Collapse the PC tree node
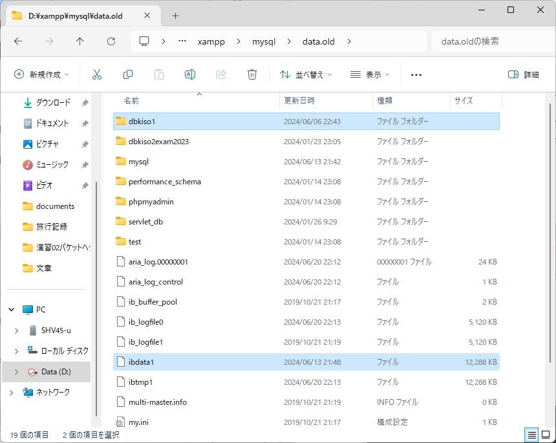Viewport: 556px width, 443px height. click(x=11, y=310)
